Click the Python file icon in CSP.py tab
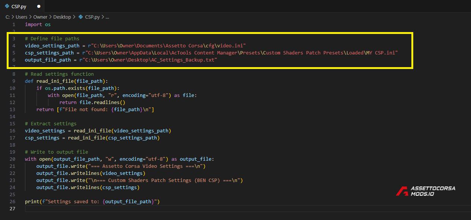 [x=7, y=6]
